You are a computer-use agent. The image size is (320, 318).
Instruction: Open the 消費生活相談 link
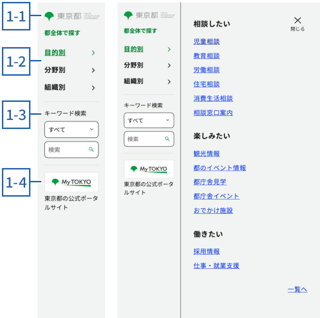tap(213, 99)
